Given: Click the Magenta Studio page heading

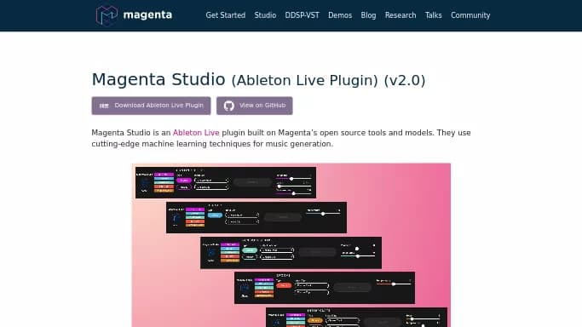Looking at the screenshot, I should pyautogui.click(x=258, y=79).
